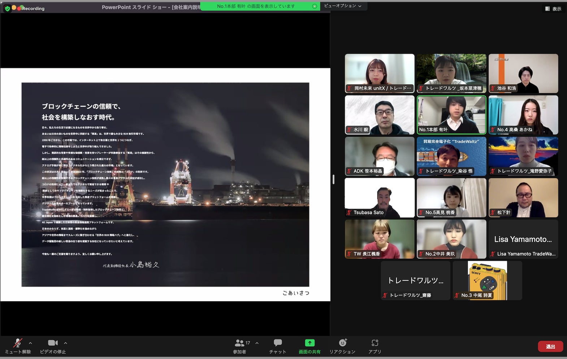Viewport: 567px width, 359px height.
Task: Expand the participants options arrow
Action: click(257, 343)
